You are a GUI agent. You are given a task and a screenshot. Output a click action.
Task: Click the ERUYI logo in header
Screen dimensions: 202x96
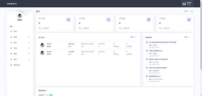click(x=12, y=4)
